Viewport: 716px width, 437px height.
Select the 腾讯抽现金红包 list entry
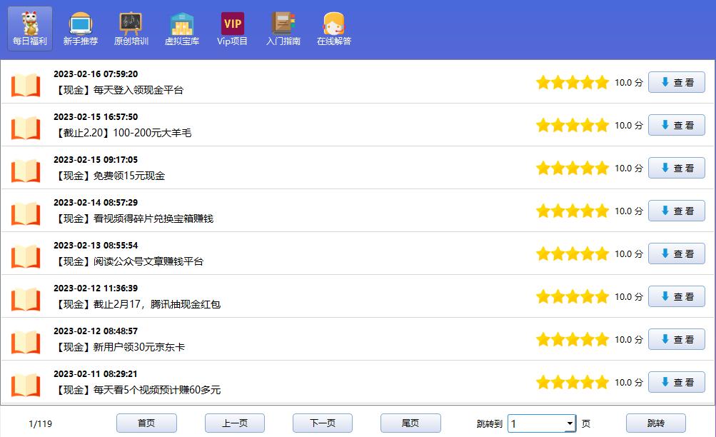tap(138, 304)
